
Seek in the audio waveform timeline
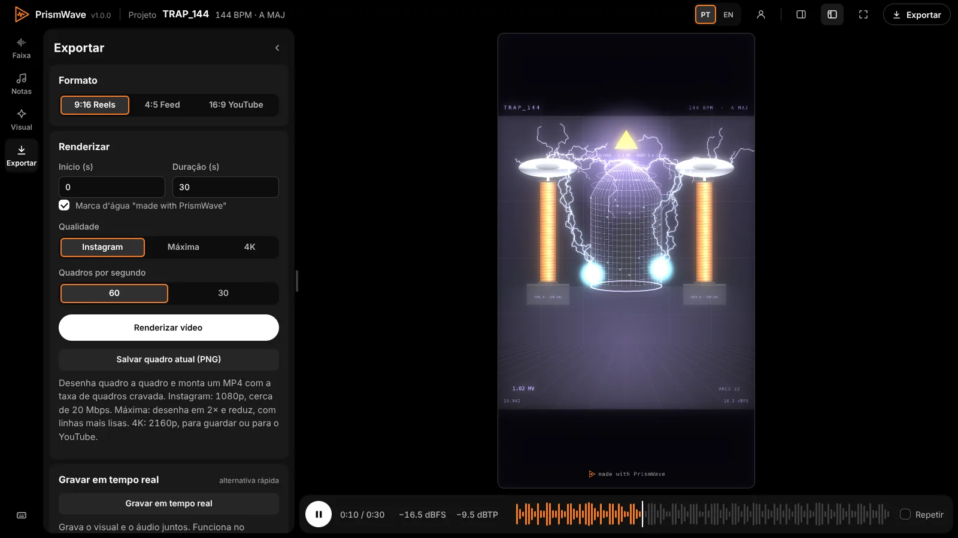(703, 514)
